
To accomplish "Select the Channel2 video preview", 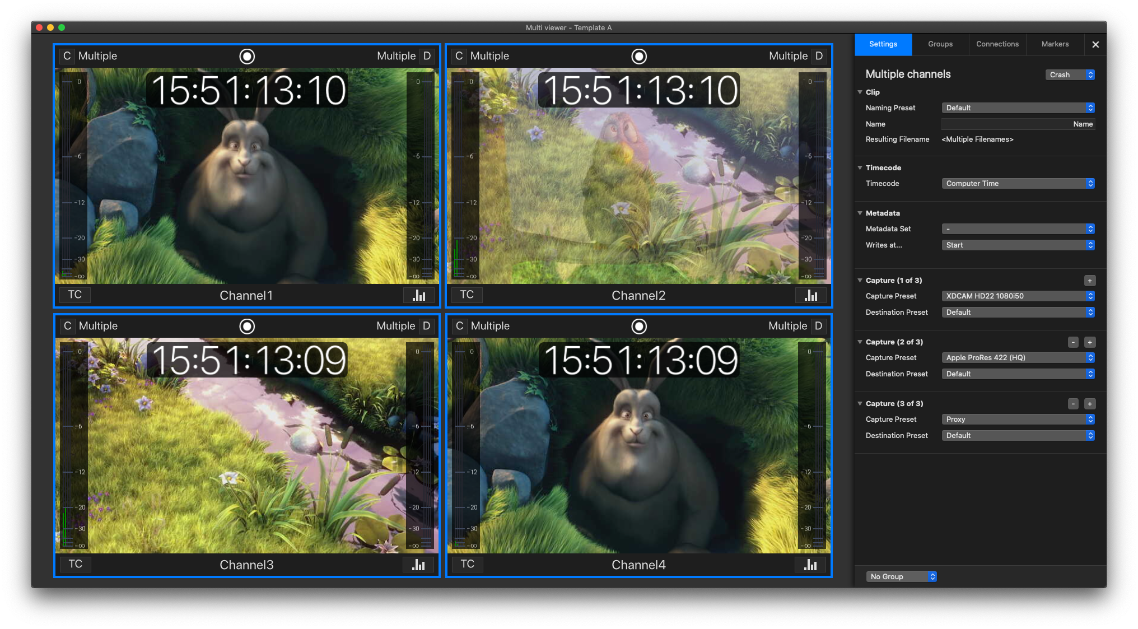I will coord(639,176).
